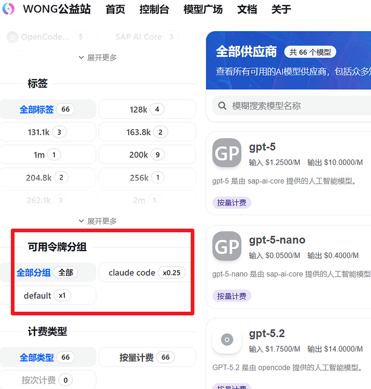Expand more tags with 展开更多 below 2m
Screen dimensions: 371x389
point(98,221)
